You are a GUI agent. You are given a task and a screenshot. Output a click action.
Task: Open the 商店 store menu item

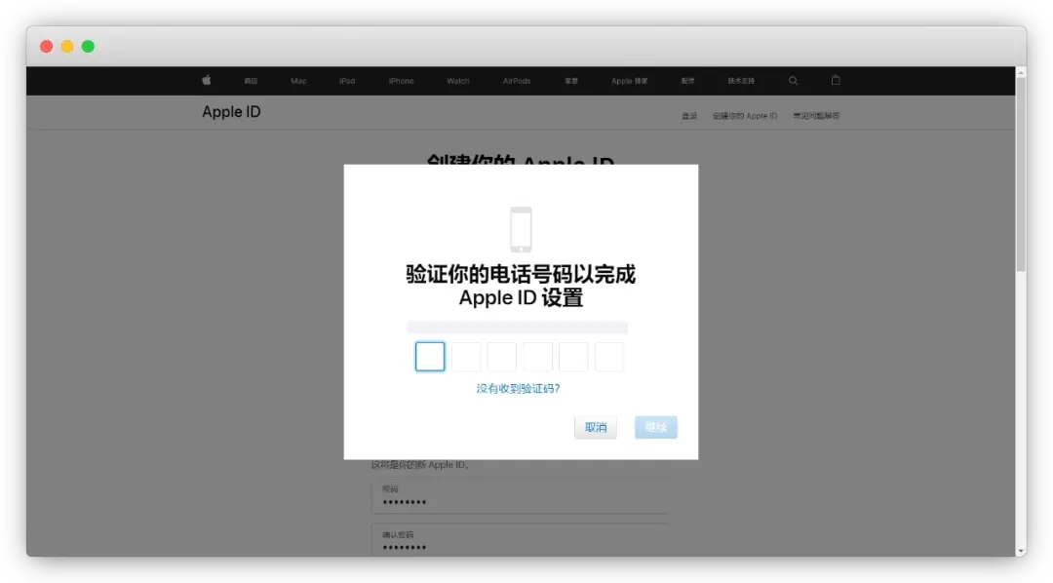(x=251, y=81)
